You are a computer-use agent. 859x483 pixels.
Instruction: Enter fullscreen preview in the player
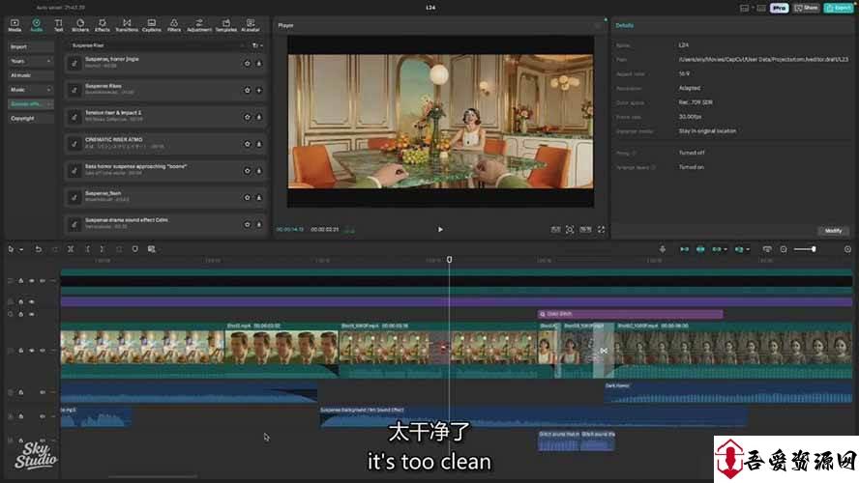click(x=601, y=230)
